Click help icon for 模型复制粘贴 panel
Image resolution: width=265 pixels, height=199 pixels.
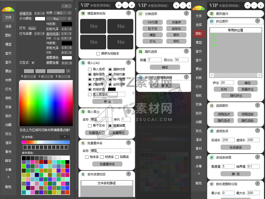[129, 13]
